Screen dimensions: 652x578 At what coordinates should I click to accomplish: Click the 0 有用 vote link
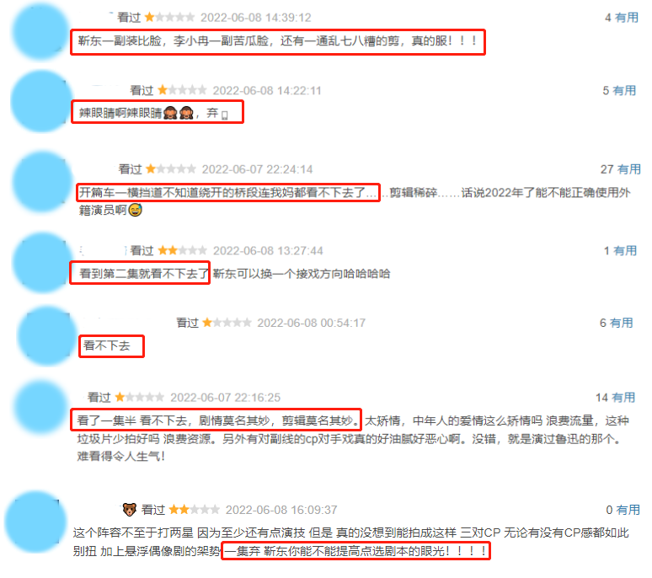[623, 510]
